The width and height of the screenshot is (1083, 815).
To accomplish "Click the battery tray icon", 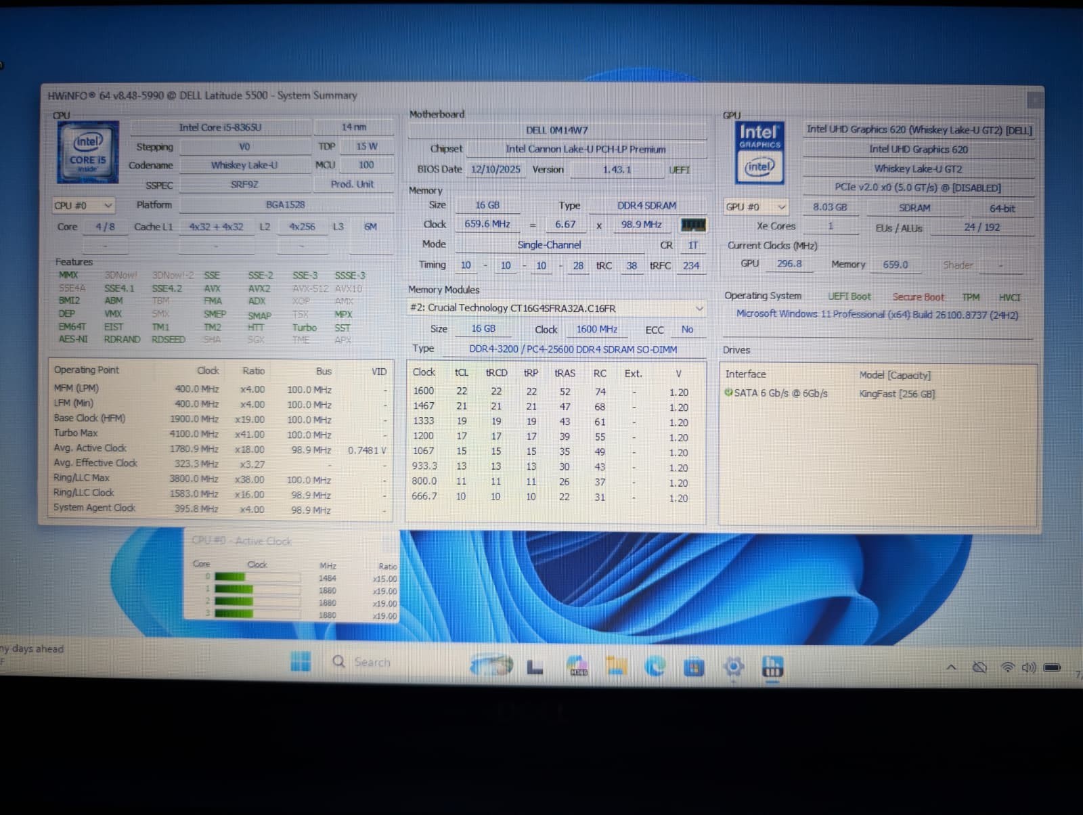I will point(1053,667).
